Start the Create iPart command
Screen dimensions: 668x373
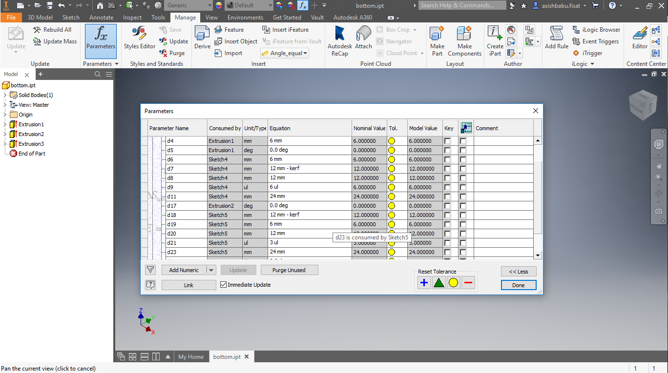(x=495, y=41)
